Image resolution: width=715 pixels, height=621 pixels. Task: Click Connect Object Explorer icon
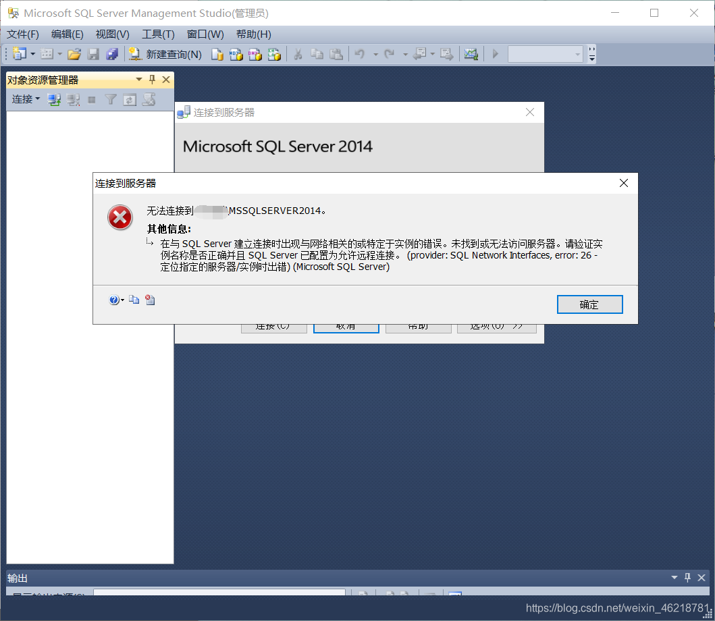[x=54, y=99]
